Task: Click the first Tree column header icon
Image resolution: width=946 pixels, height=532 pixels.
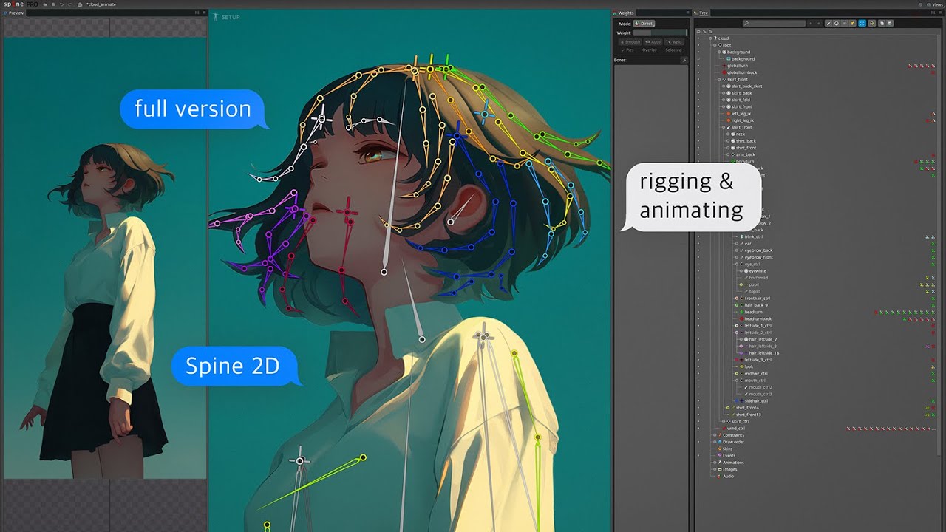Action: pos(698,32)
